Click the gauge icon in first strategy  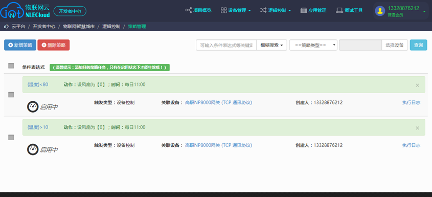[x=33, y=107]
